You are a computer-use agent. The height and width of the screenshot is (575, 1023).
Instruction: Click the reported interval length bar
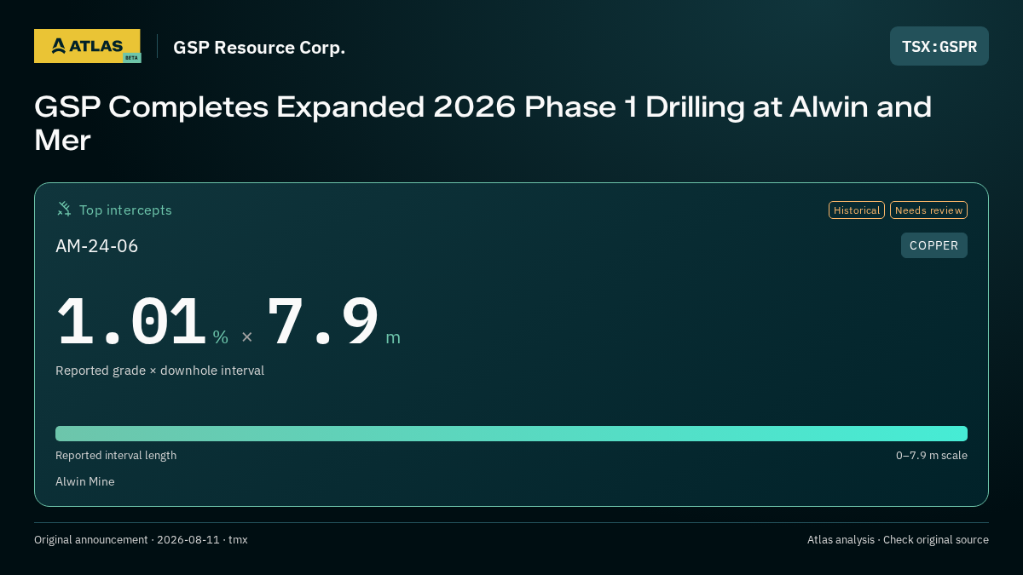coord(511,434)
